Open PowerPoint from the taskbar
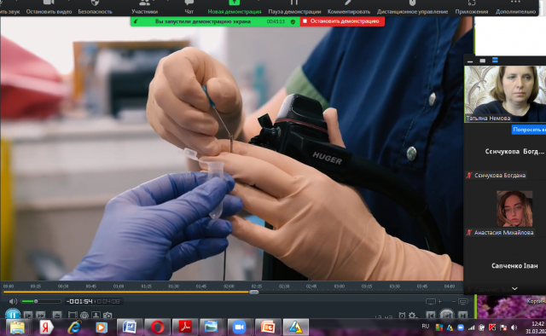The image size is (546, 336). click(268, 327)
